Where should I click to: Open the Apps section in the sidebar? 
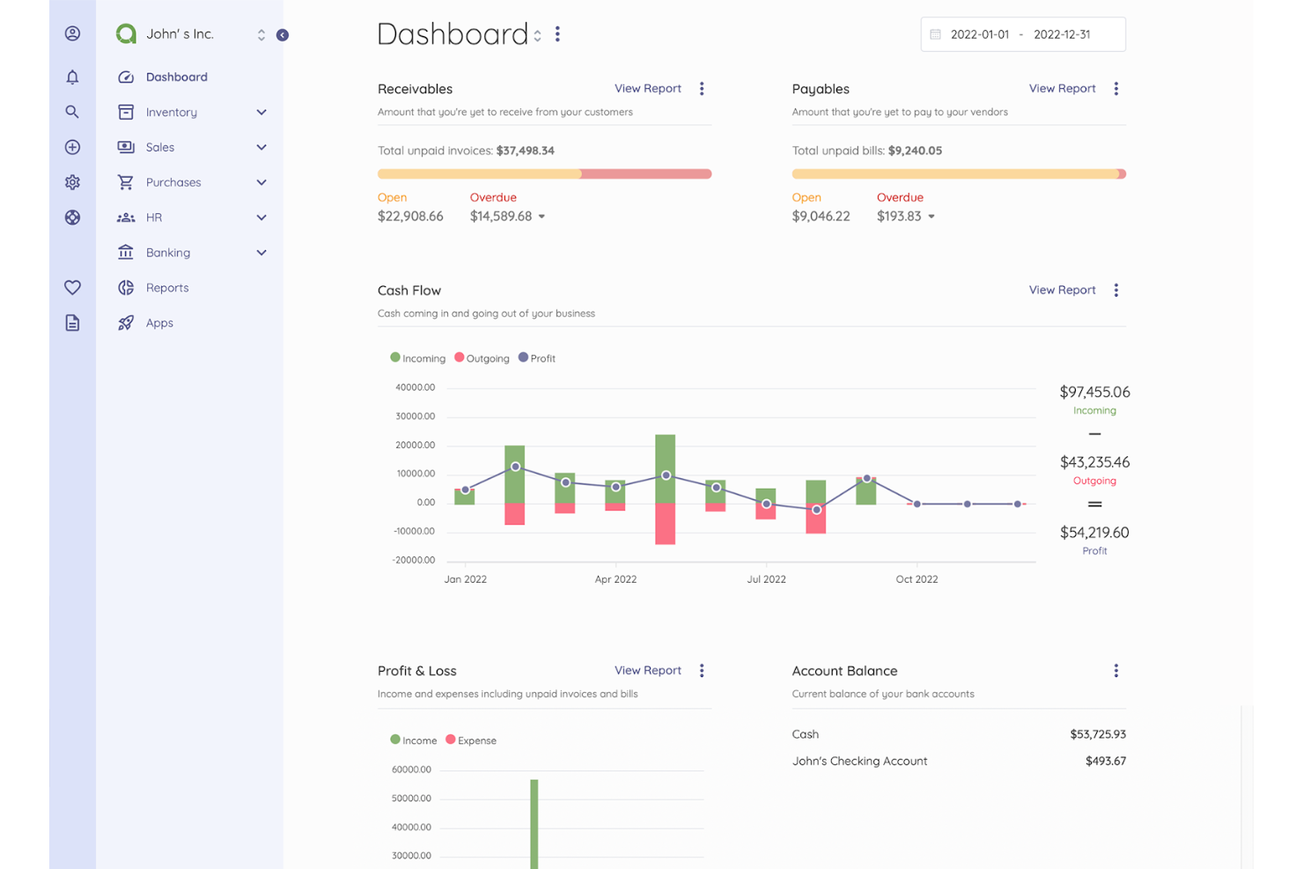tap(158, 322)
